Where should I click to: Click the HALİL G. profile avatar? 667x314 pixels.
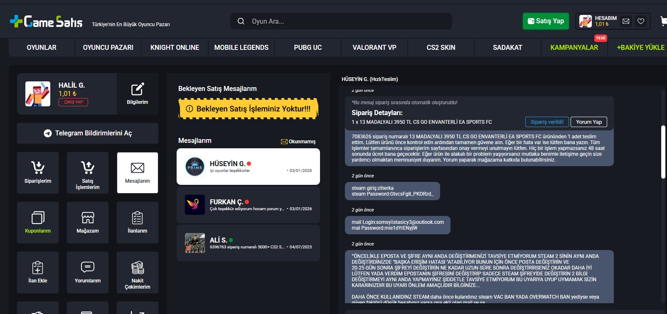click(38, 94)
